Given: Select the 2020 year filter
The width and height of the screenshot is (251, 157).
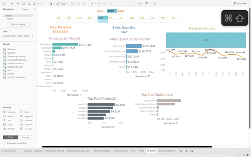Looking at the screenshot, I should coord(121,11).
